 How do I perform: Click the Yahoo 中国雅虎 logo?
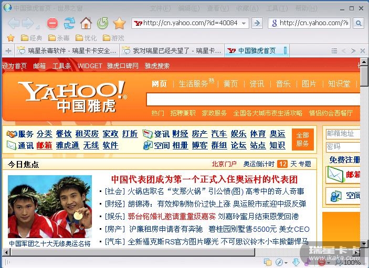pos(72,97)
